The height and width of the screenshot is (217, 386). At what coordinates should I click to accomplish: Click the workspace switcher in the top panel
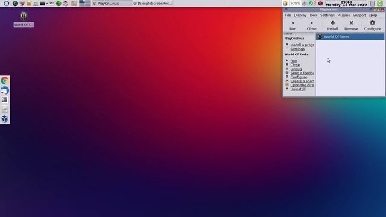(84, 3)
